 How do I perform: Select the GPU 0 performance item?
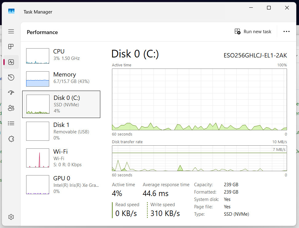[x=61, y=185]
